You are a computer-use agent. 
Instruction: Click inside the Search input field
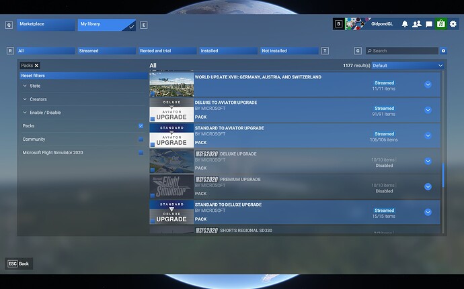[x=402, y=51]
